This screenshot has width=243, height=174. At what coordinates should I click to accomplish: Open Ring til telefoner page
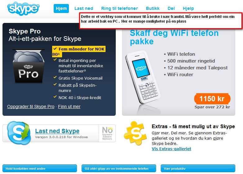point(119,8)
